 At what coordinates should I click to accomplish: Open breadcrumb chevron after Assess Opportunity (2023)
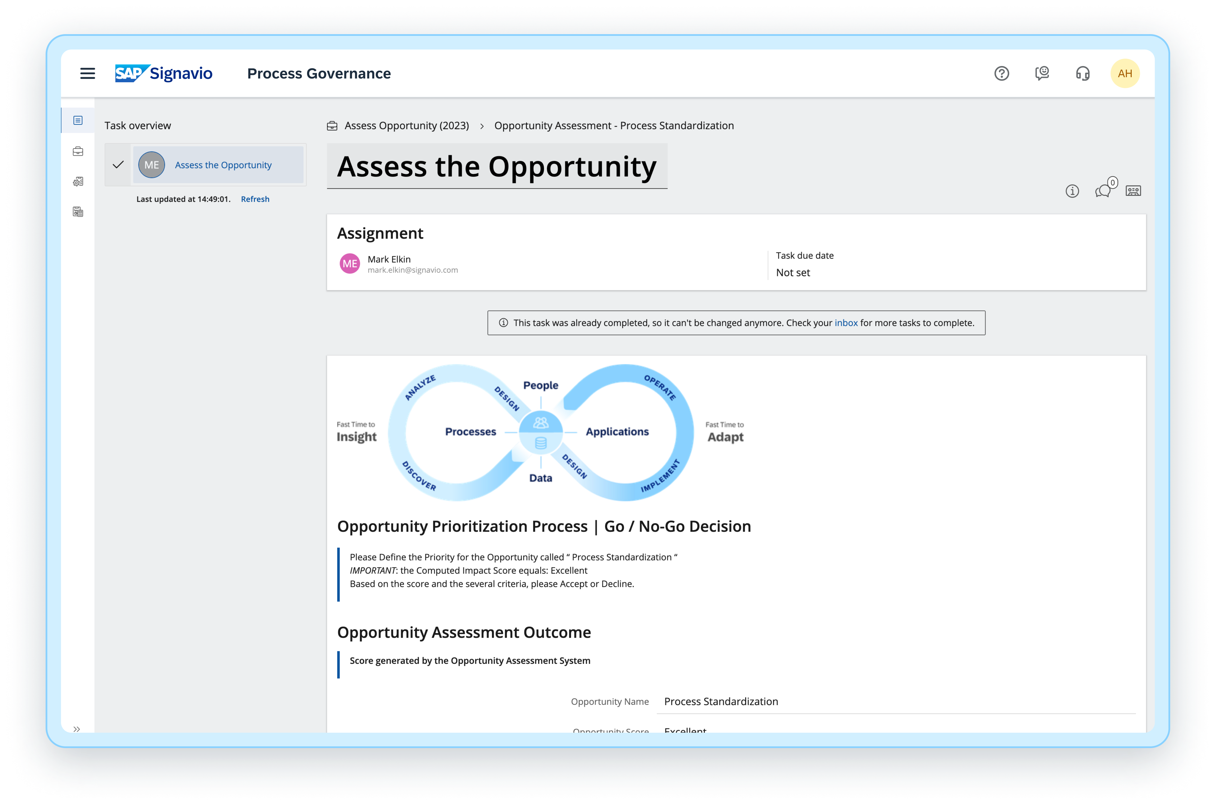click(482, 126)
